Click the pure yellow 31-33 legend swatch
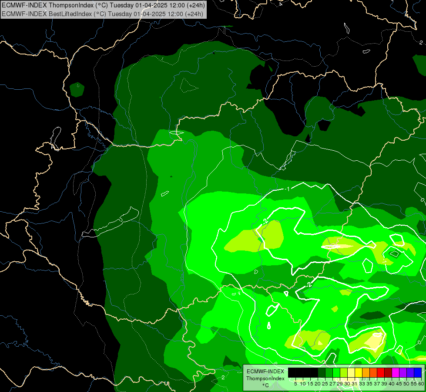426x392 pixels. 359,372
